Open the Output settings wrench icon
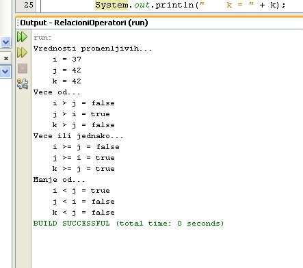Image resolution: width=303 pixels, height=268 pixels. coord(23,83)
